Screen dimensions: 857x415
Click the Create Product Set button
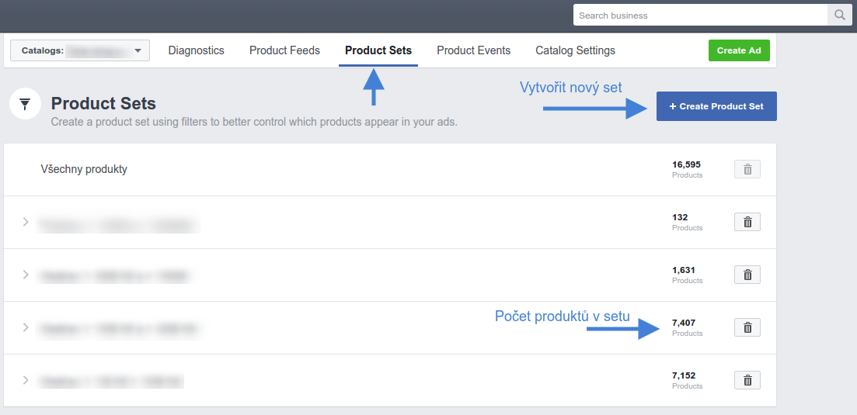tap(716, 106)
